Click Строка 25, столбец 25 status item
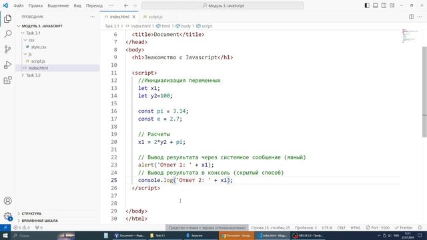This screenshot has height=240, width=427. tap(270, 227)
